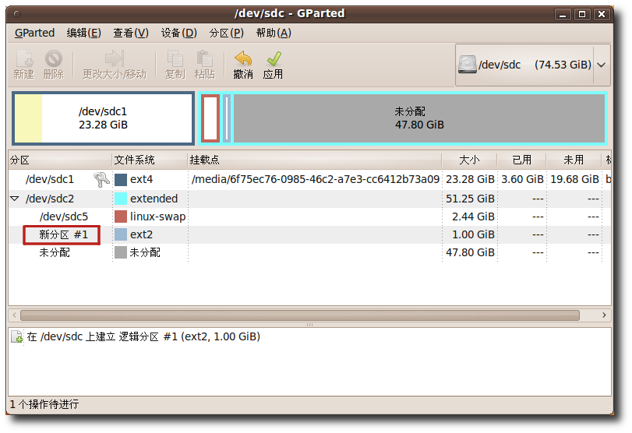
Task: Click the 1.00 GiB size cell
Action: click(473, 234)
